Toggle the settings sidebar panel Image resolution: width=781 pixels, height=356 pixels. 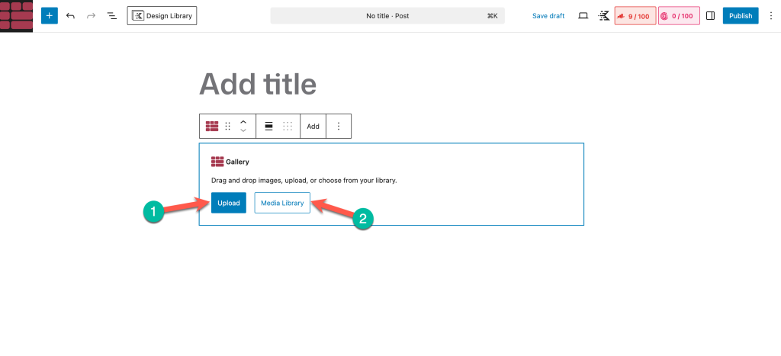pyautogui.click(x=710, y=15)
